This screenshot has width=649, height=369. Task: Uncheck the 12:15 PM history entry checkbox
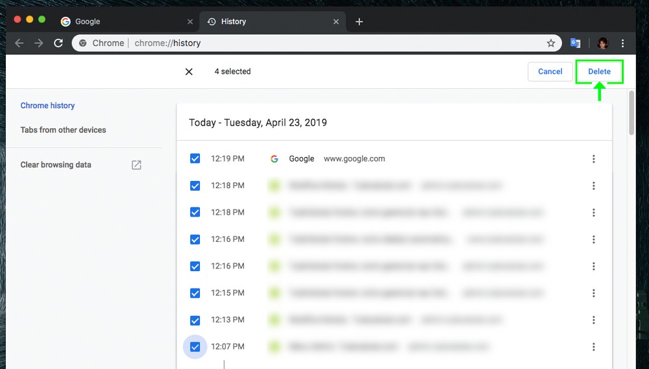click(x=195, y=293)
